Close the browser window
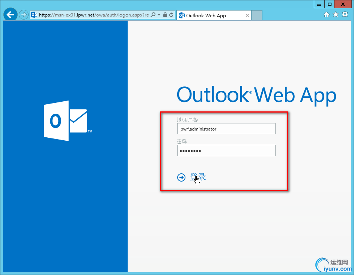 click(343, 4)
